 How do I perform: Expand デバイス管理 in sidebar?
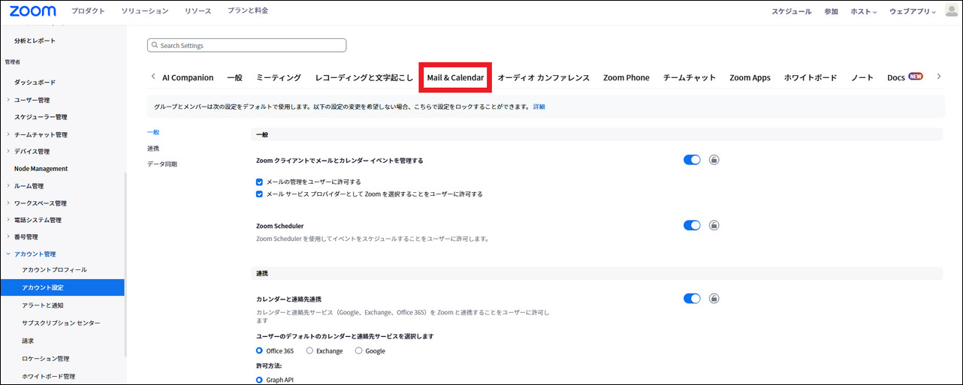point(8,152)
